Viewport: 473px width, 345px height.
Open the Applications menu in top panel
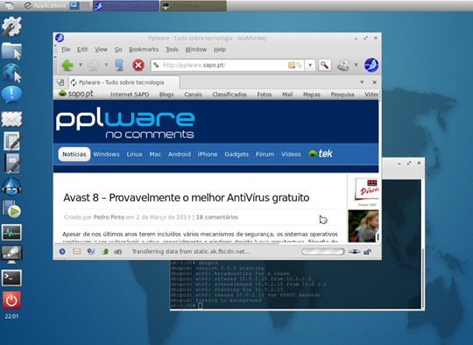click(x=46, y=6)
